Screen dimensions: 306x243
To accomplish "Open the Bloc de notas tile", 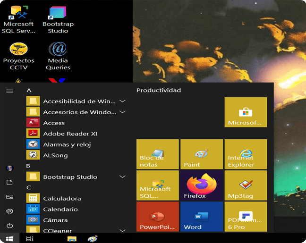I will [157, 154].
